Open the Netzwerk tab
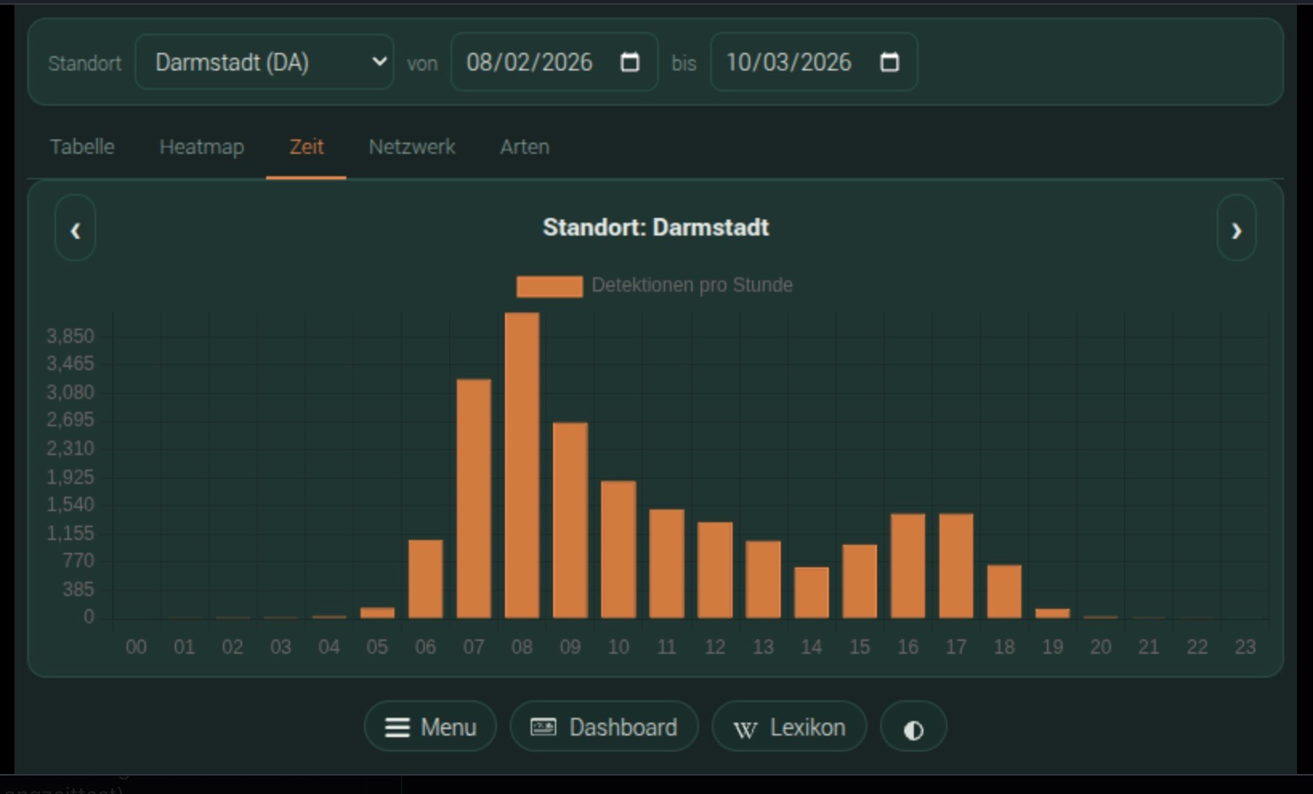Image resolution: width=1313 pixels, height=794 pixels. tap(411, 147)
